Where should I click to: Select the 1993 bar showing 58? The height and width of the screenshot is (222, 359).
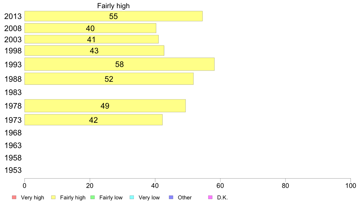[x=119, y=64]
